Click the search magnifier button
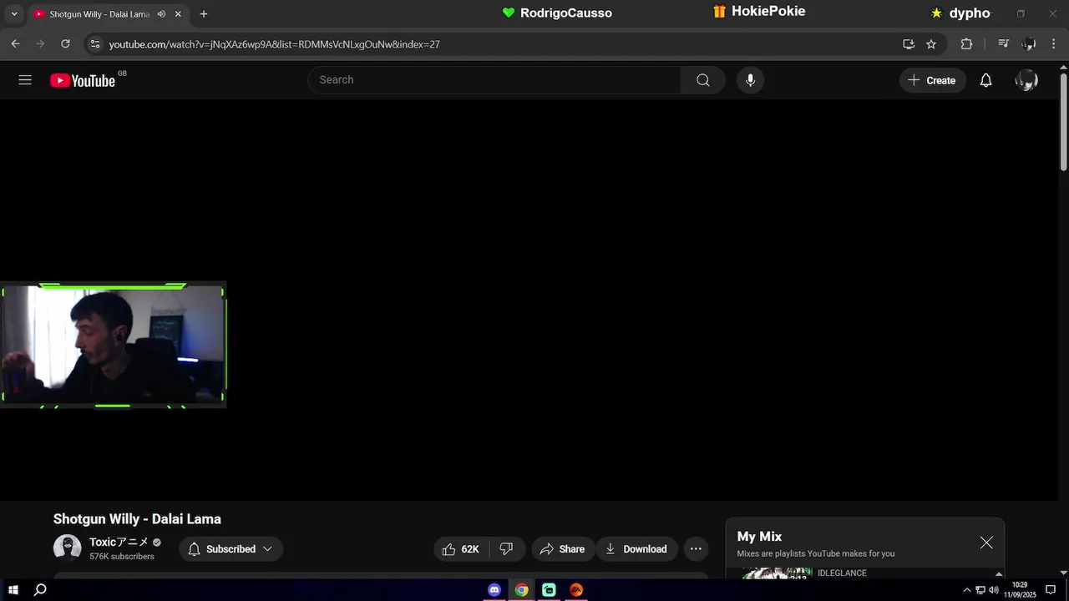Screen dimensions: 1069x601 point(703,80)
